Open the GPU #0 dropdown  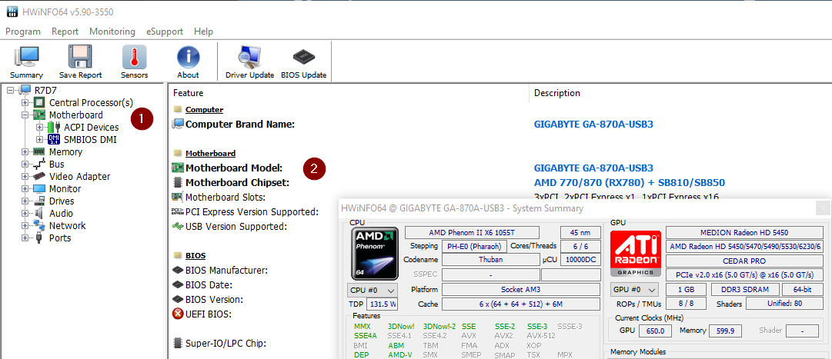coord(634,290)
